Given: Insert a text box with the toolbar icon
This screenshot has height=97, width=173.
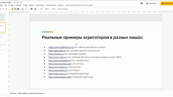Looking at the screenshot, I should pos(15,9).
